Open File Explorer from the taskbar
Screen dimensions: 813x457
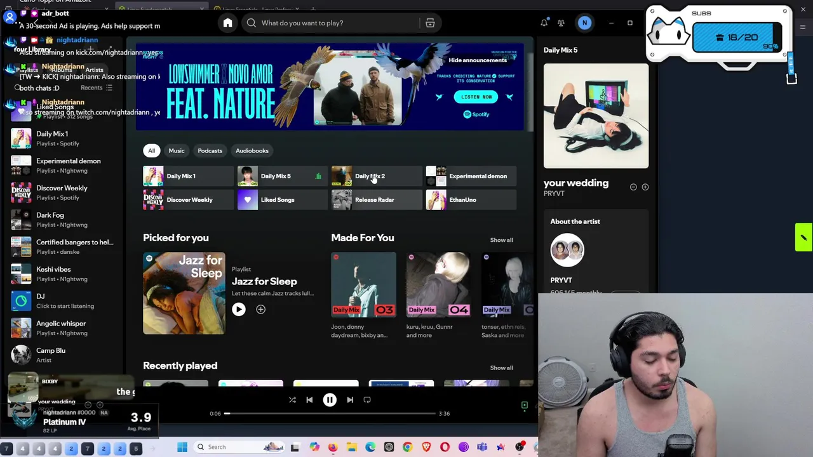pos(351,447)
